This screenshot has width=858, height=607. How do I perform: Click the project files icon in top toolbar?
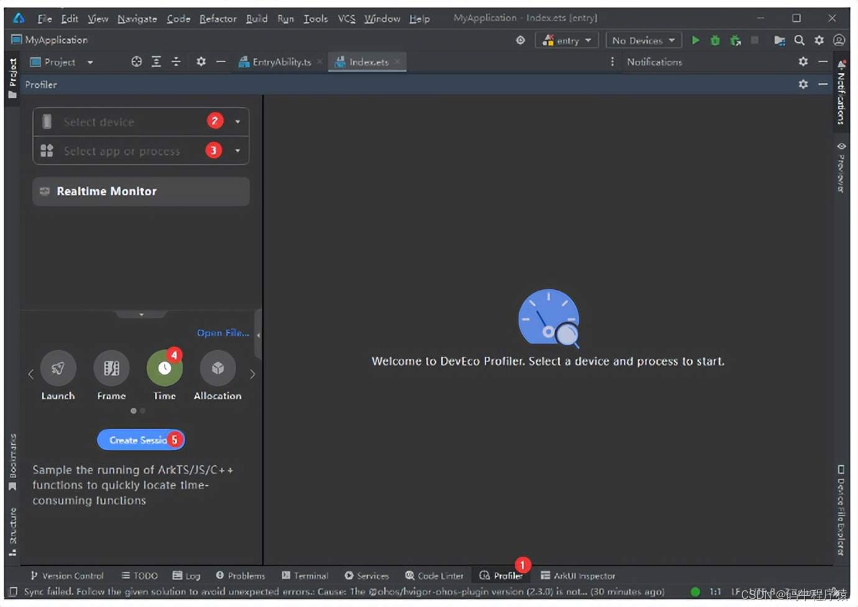[x=779, y=40]
